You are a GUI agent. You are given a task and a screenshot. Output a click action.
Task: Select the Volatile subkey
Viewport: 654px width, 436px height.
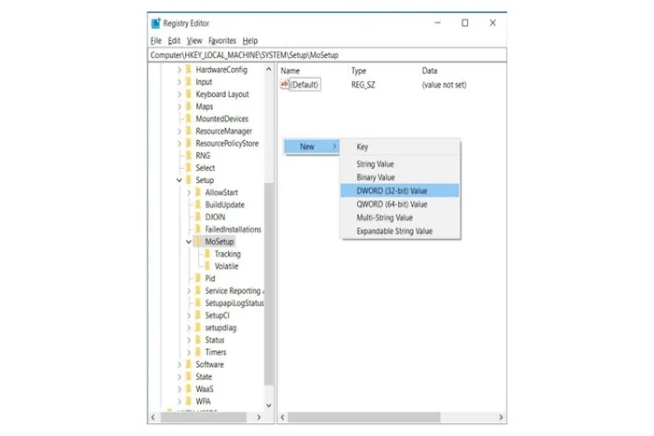click(x=226, y=266)
